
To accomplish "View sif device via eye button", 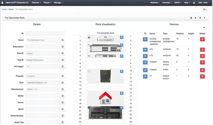I will pyautogui.click(x=145, y=76).
